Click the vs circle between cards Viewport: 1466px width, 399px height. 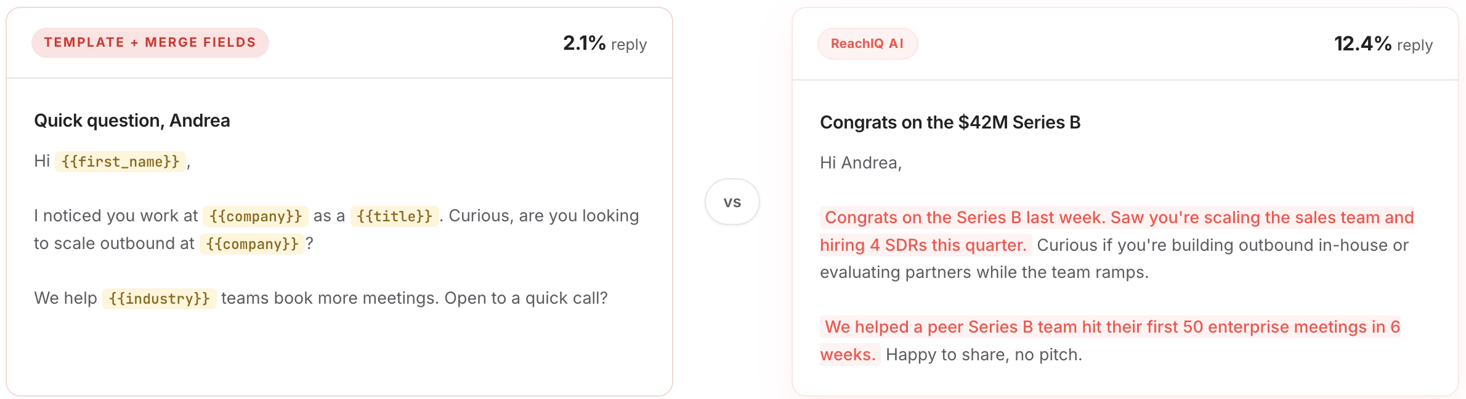(732, 202)
